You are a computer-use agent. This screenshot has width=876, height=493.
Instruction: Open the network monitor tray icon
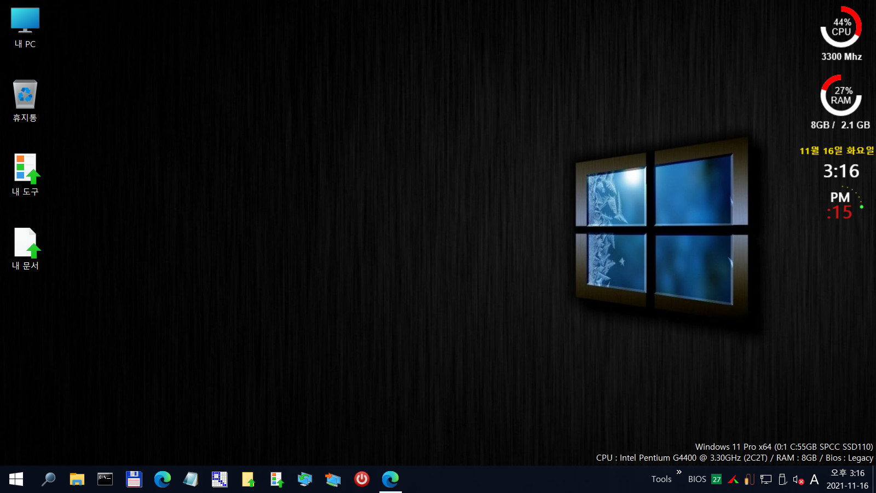click(766, 480)
